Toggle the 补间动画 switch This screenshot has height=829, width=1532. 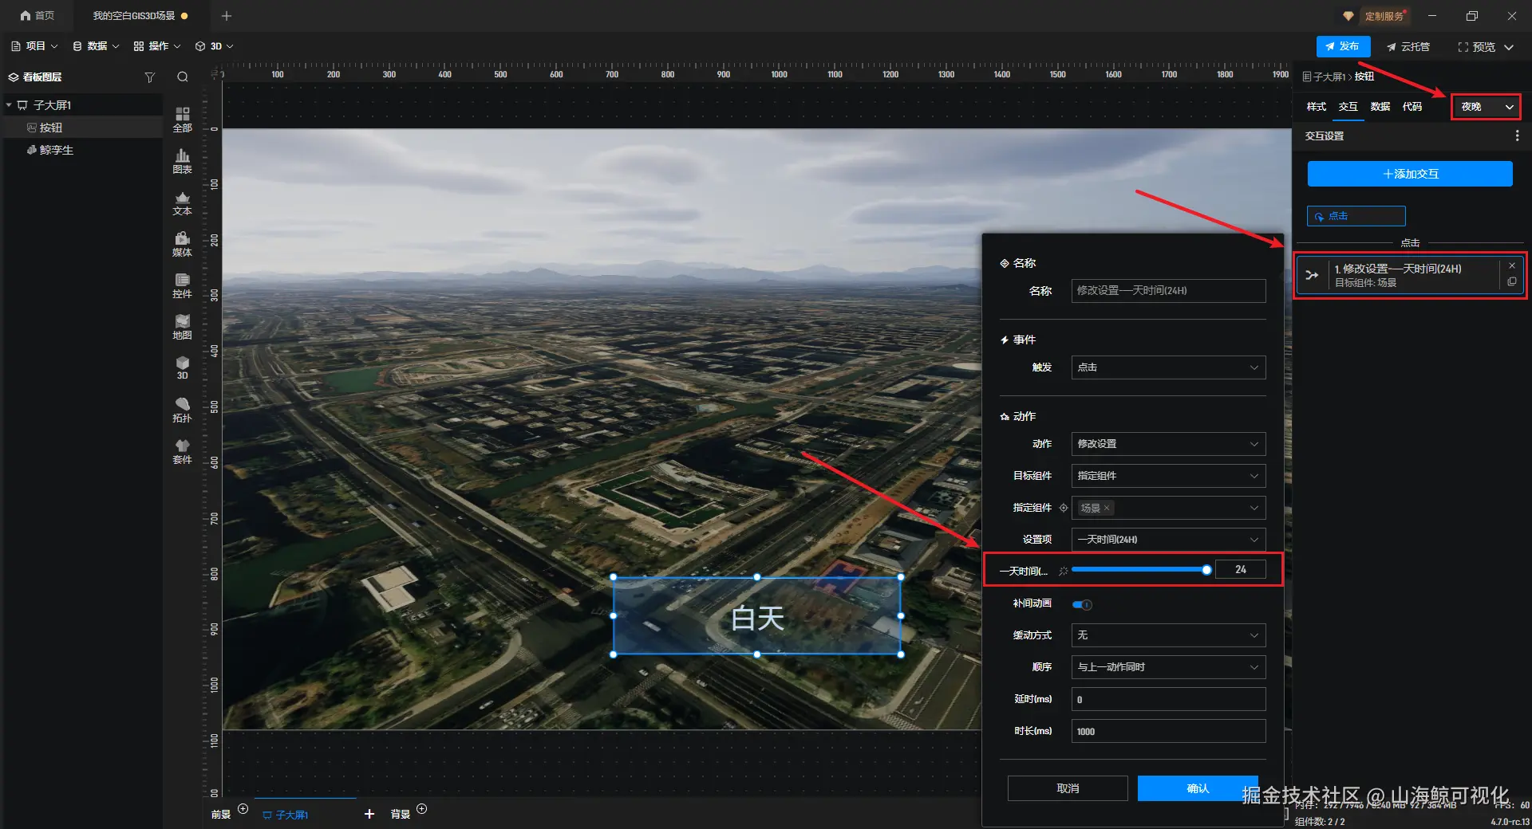[1082, 604]
